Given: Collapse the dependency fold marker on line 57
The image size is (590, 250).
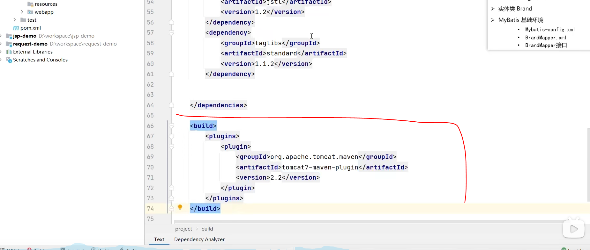Looking at the screenshot, I should [171, 33].
